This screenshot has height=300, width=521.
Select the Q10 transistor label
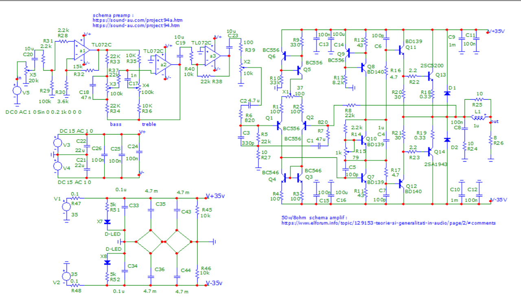(x=372, y=139)
